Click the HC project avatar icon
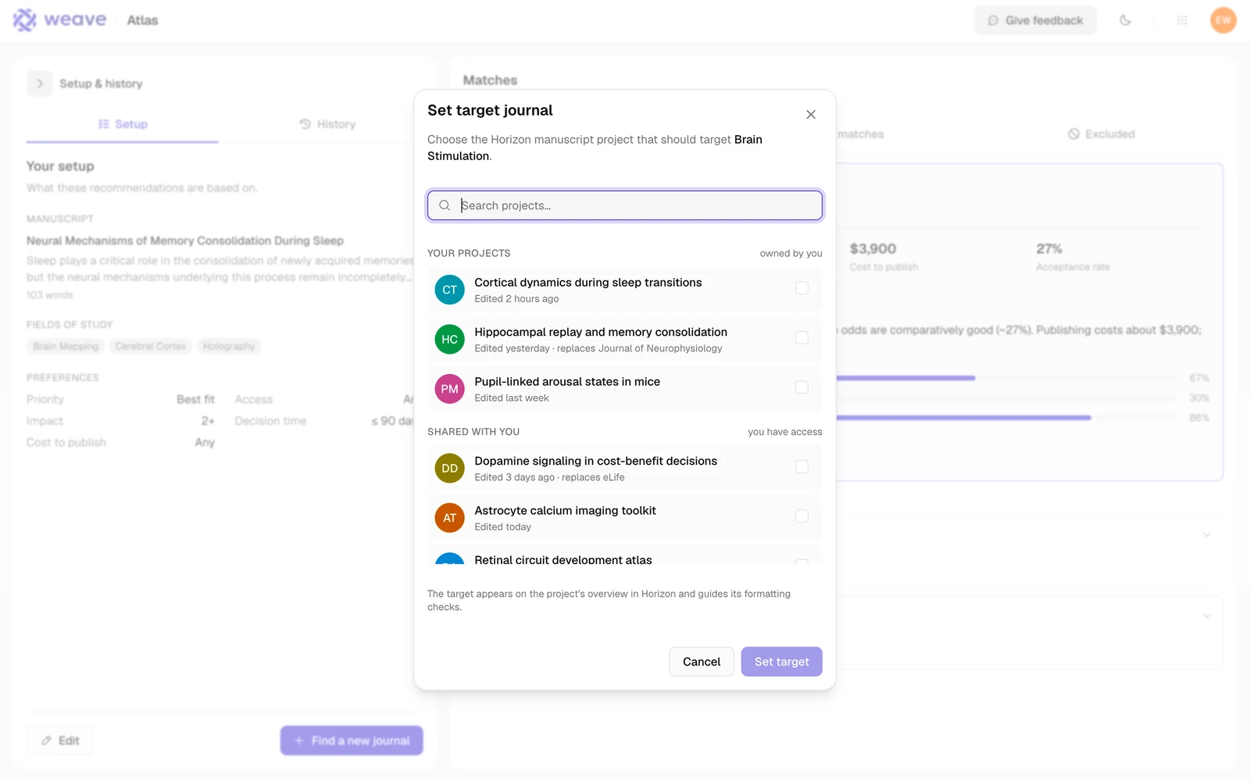This screenshot has width=1250, height=781. coord(449,339)
